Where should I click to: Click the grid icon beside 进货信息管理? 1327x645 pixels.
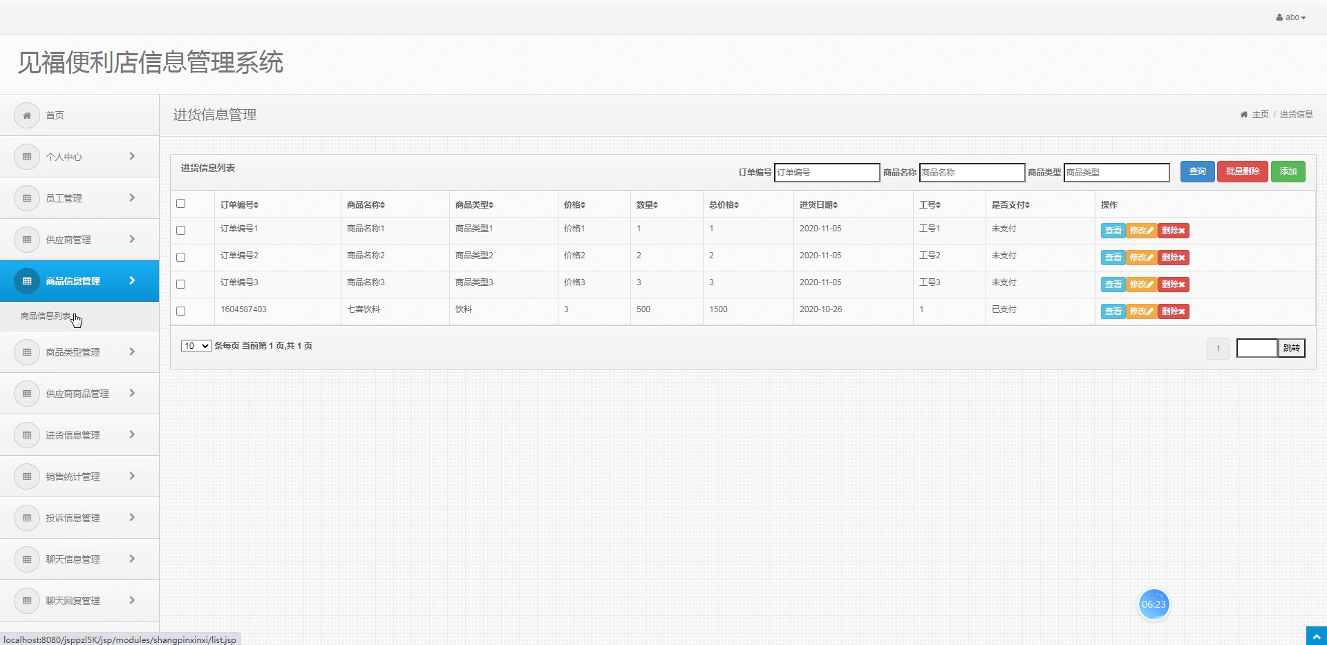tap(27, 435)
